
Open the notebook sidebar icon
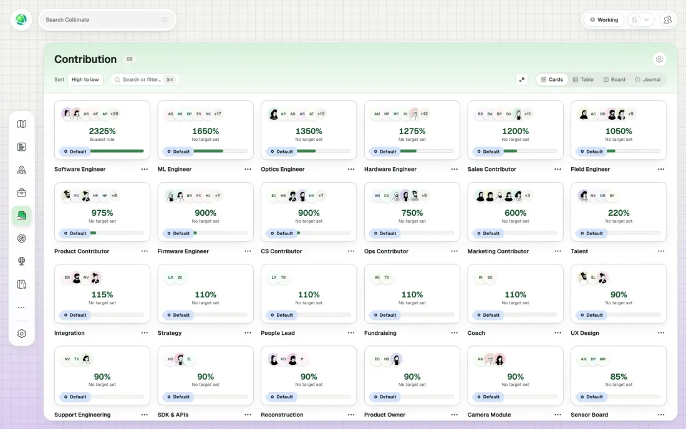21,284
